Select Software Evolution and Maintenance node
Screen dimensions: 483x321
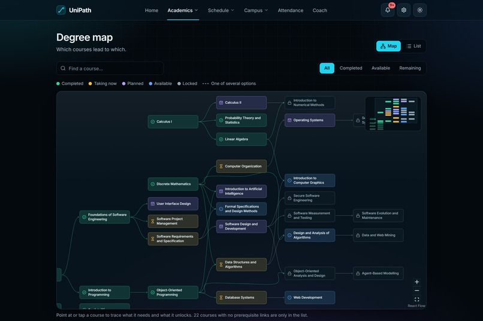(378, 215)
